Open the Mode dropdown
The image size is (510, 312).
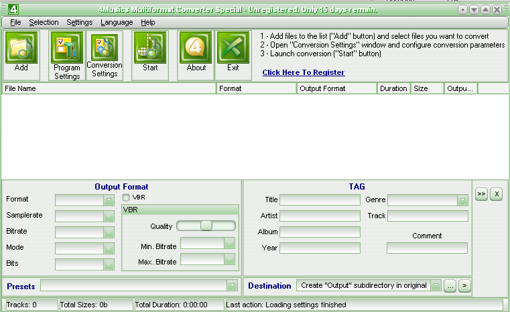(x=109, y=248)
